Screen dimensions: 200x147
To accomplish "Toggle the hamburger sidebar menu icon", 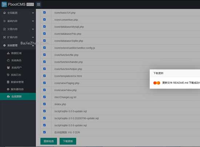I will (39, 4).
